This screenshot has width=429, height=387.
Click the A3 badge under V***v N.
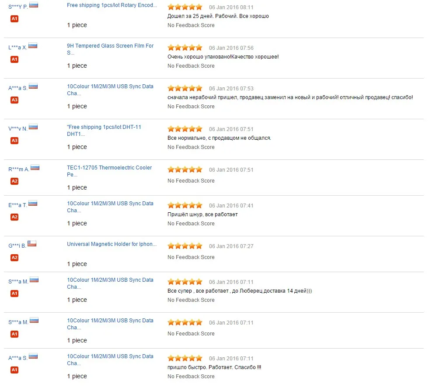click(14, 141)
